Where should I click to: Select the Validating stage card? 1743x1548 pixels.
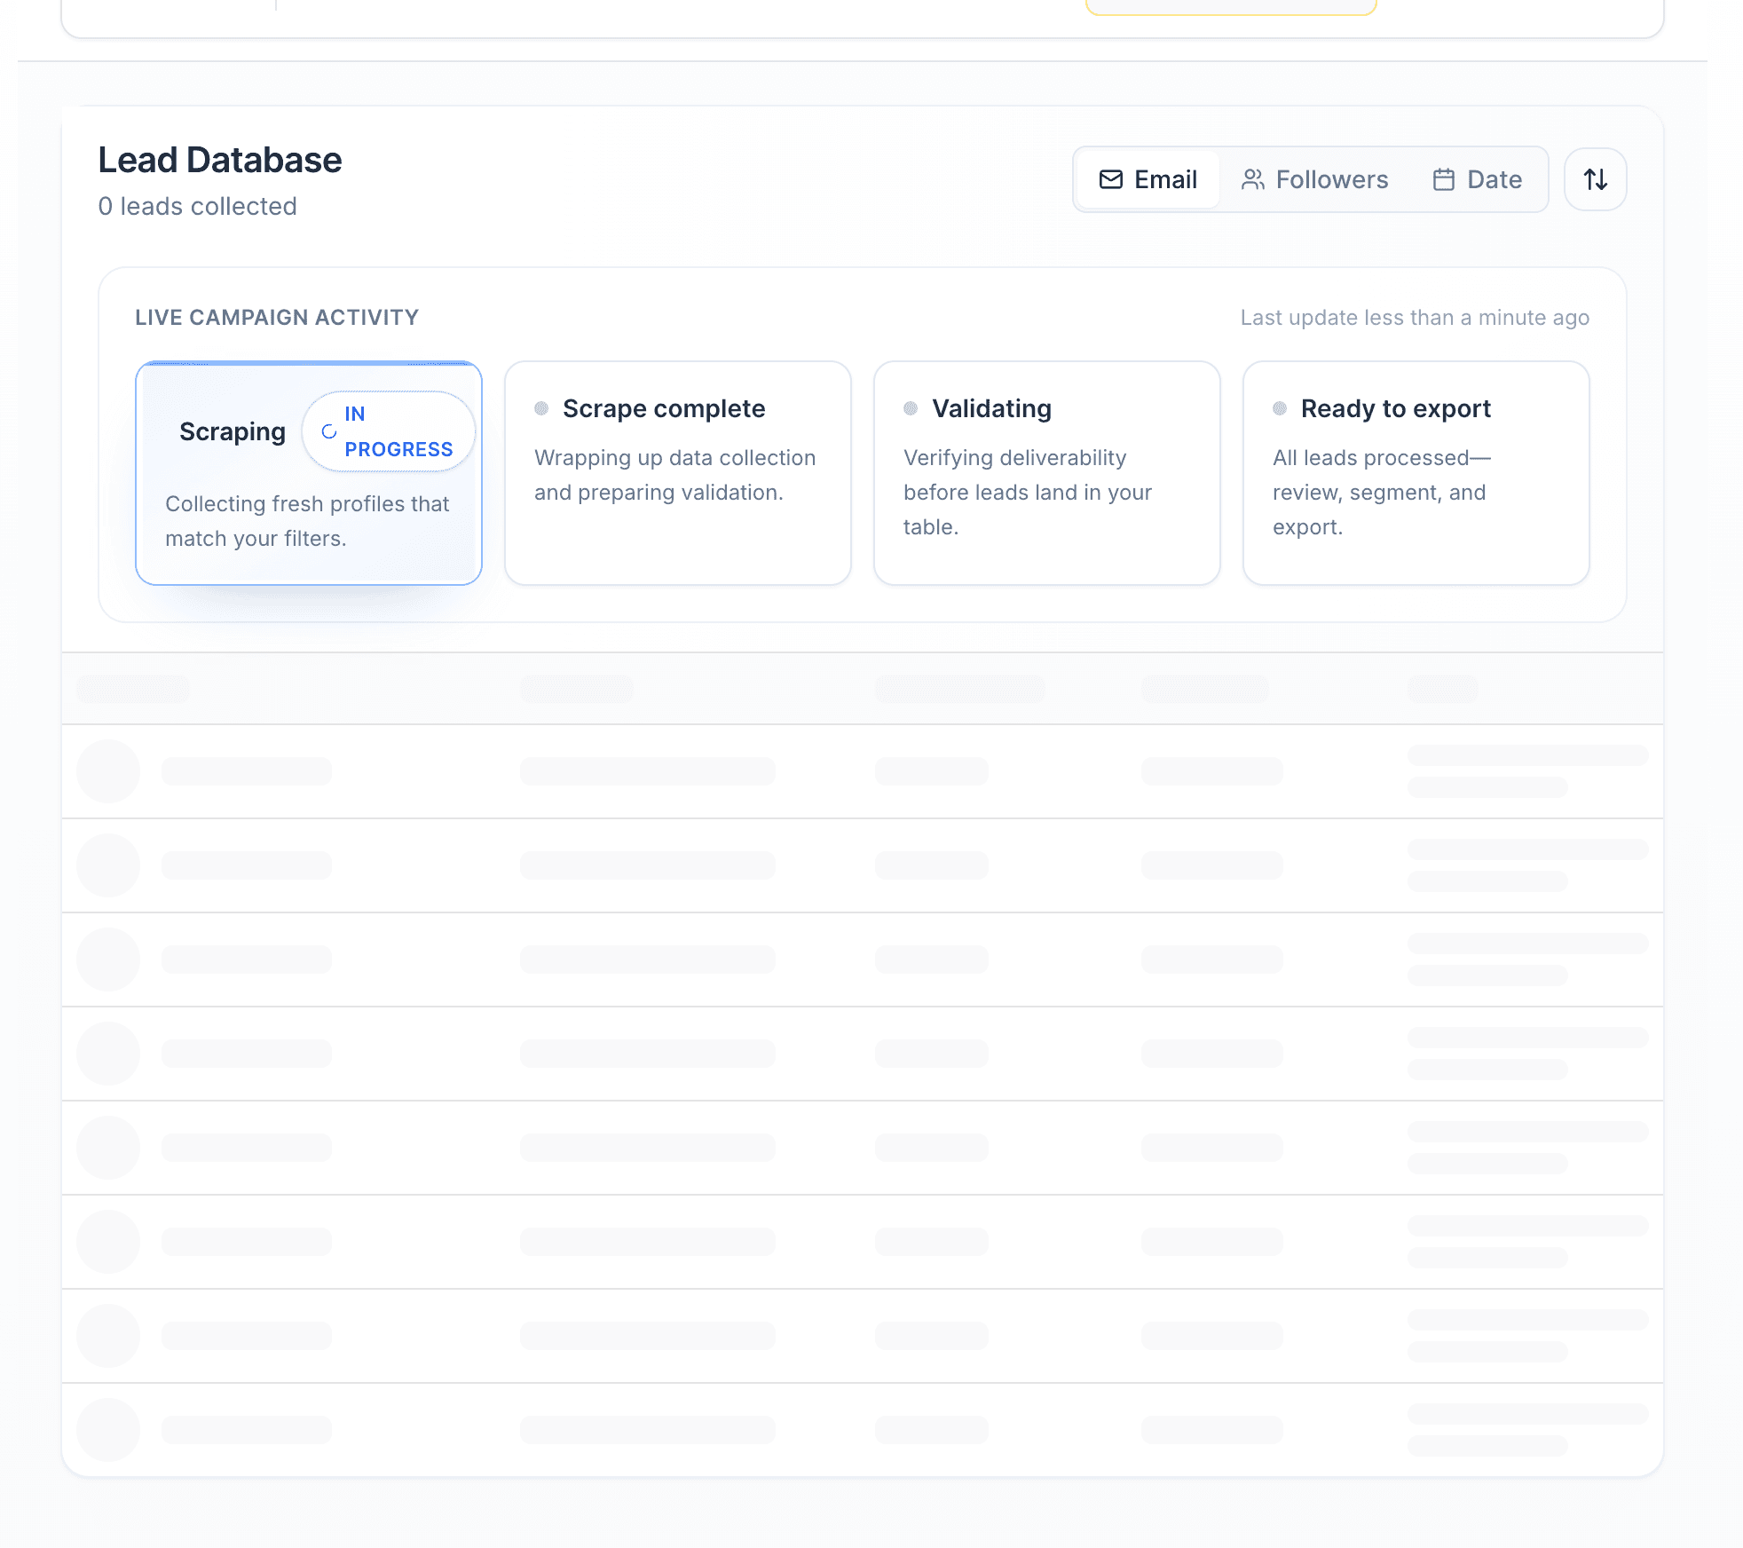point(1047,473)
